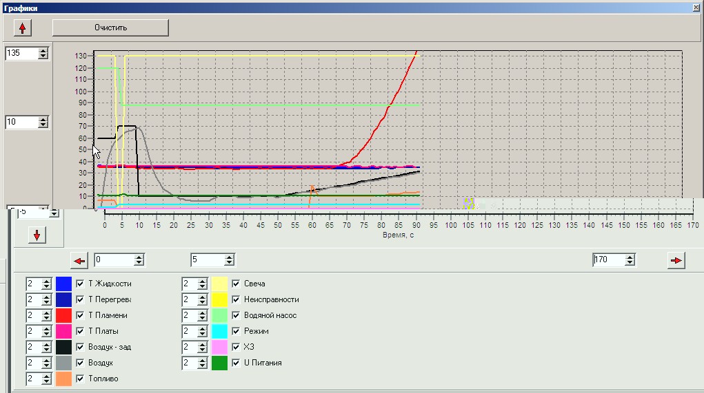
Task: Click the red right arrow time shift button
Action: tap(676, 260)
